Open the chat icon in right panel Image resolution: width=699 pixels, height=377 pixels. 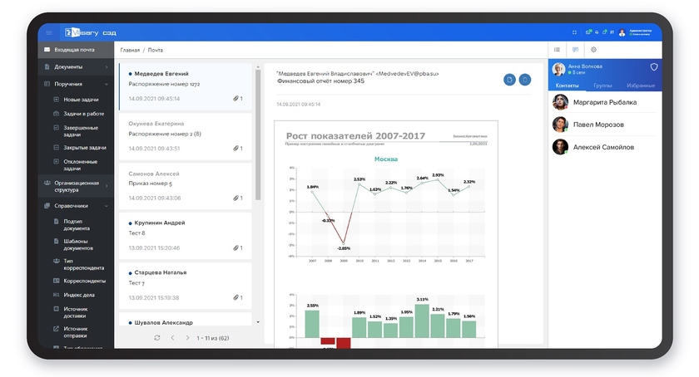coord(575,50)
